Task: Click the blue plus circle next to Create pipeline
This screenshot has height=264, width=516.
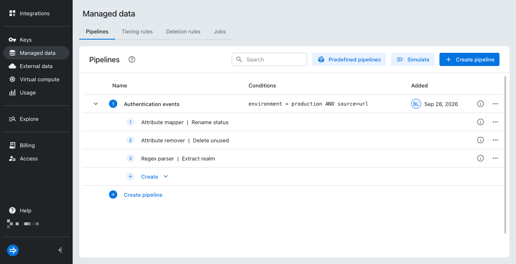Action: click(x=113, y=195)
